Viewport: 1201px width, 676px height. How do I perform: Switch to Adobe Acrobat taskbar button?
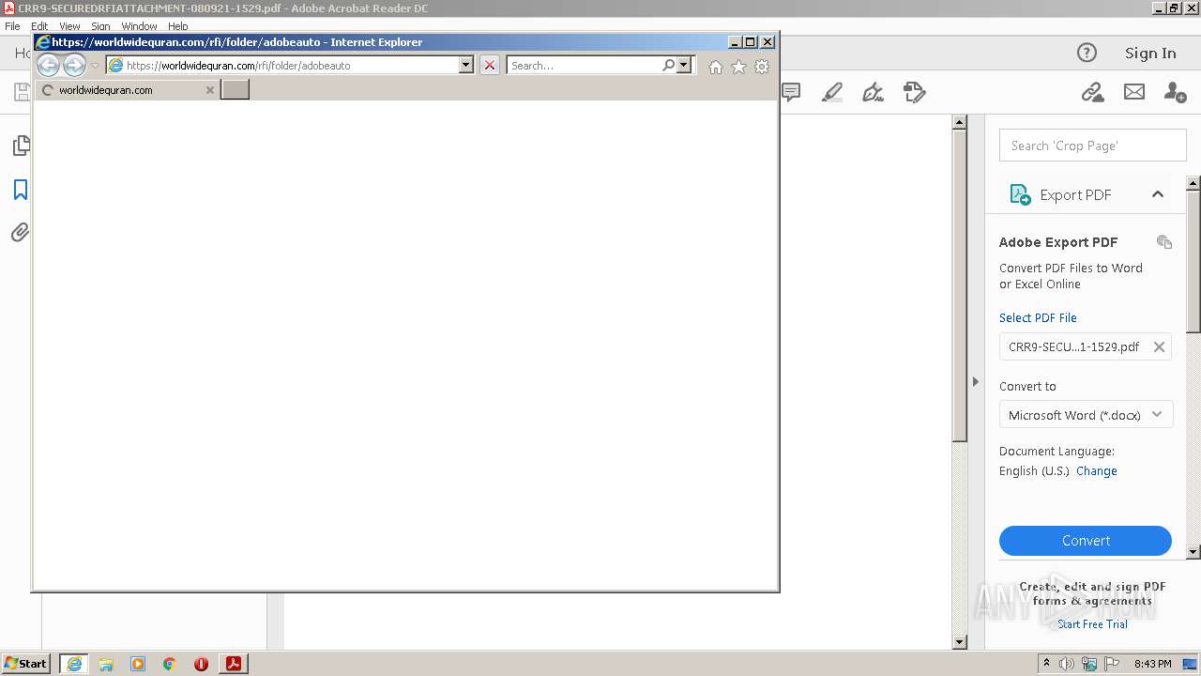point(234,664)
